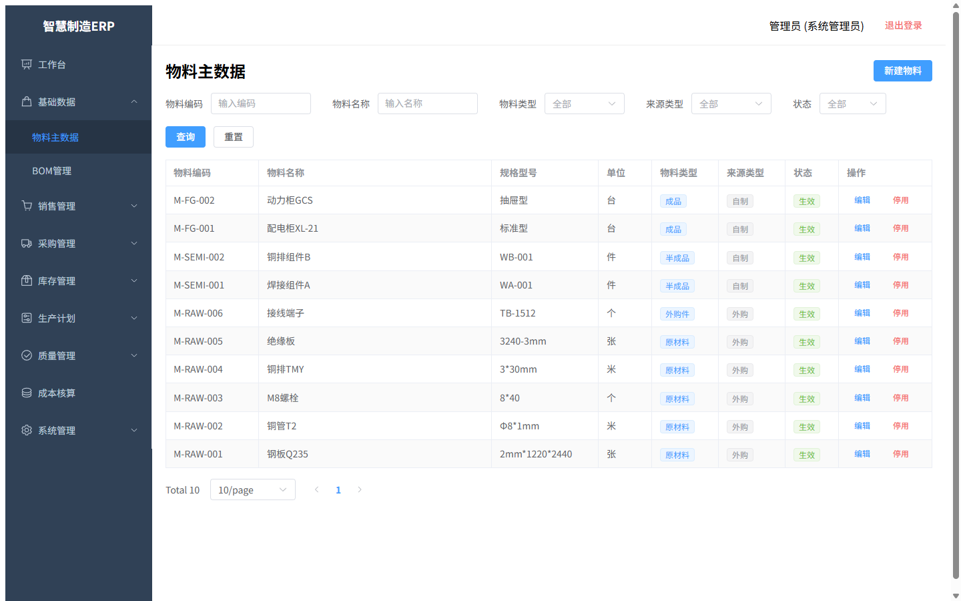Focus the 物料编码 input field
This screenshot has width=961, height=601.
261,104
